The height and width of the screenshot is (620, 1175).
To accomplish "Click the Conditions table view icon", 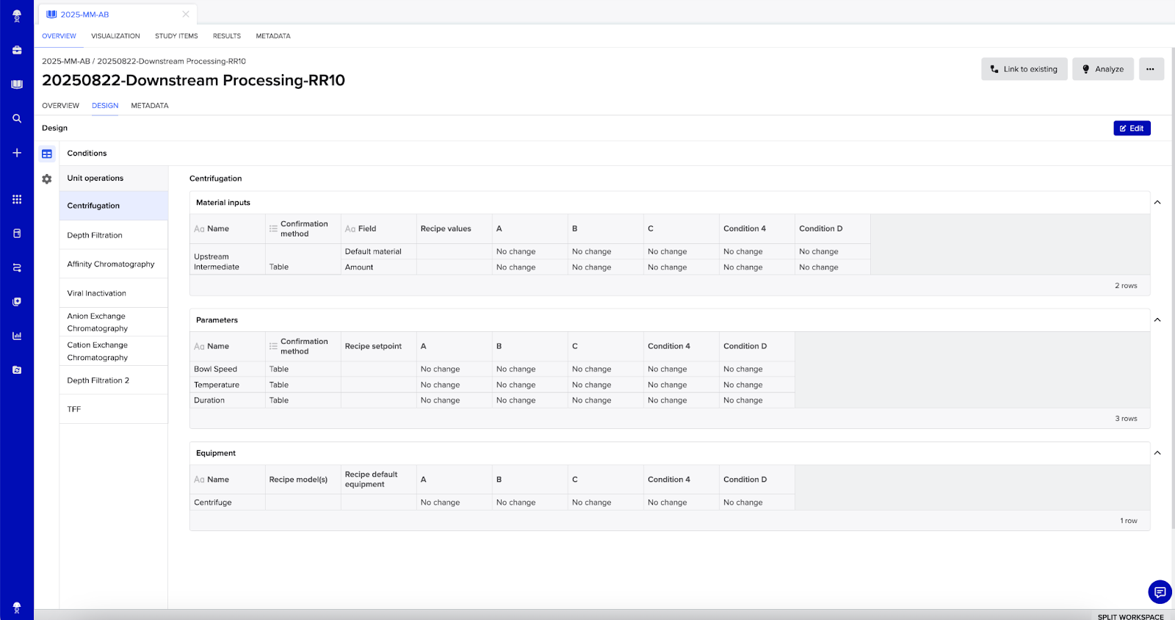I will tap(47, 154).
